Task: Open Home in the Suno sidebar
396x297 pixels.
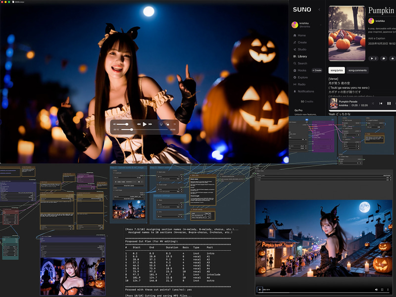Action: coord(301,36)
